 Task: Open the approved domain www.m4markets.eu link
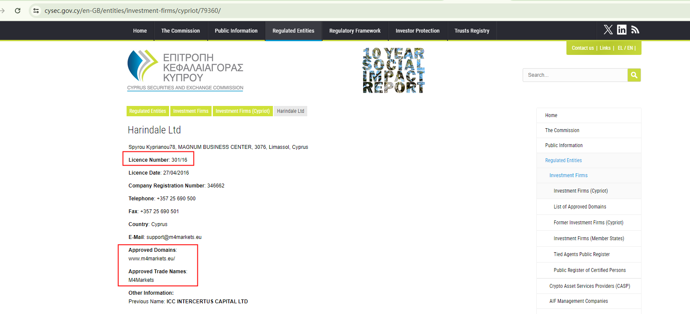[x=152, y=259]
